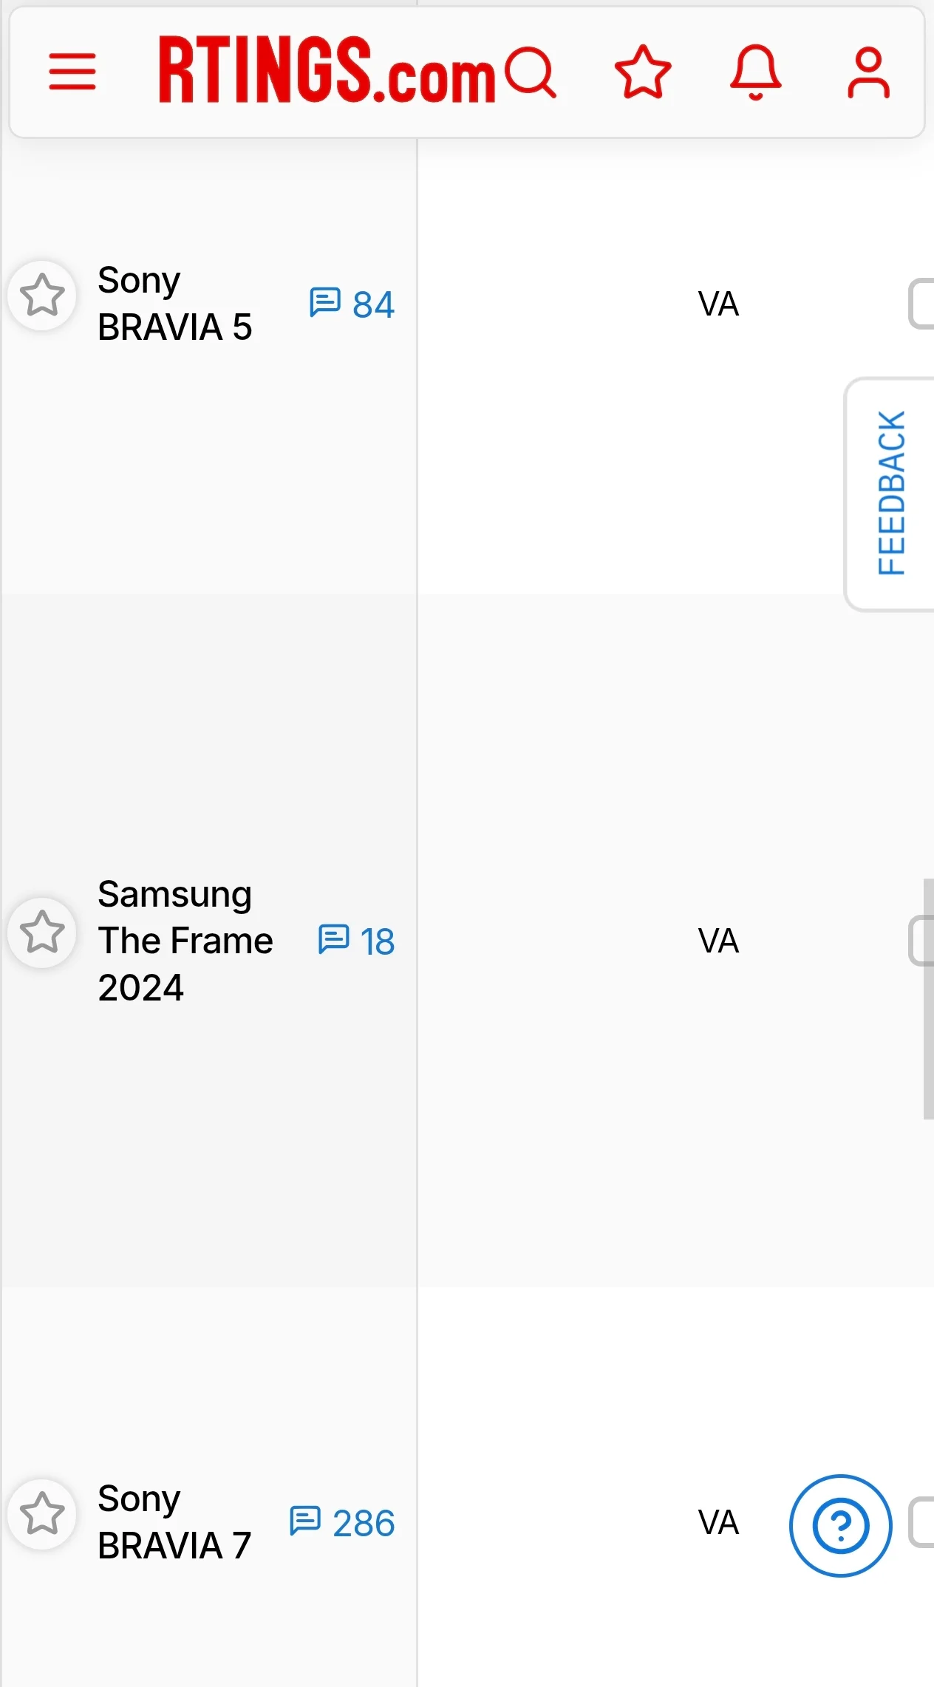Favorite the Sony BRAVIA 7 star
This screenshot has height=1687, width=934.
(42, 1514)
